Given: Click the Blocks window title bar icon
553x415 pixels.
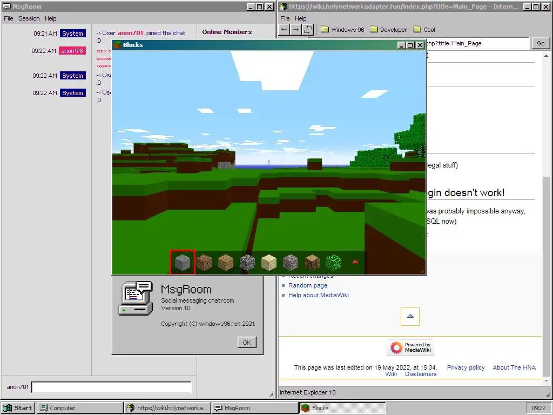Looking at the screenshot, I should [117, 45].
